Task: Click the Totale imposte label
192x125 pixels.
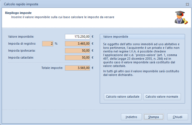Action: (52, 68)
